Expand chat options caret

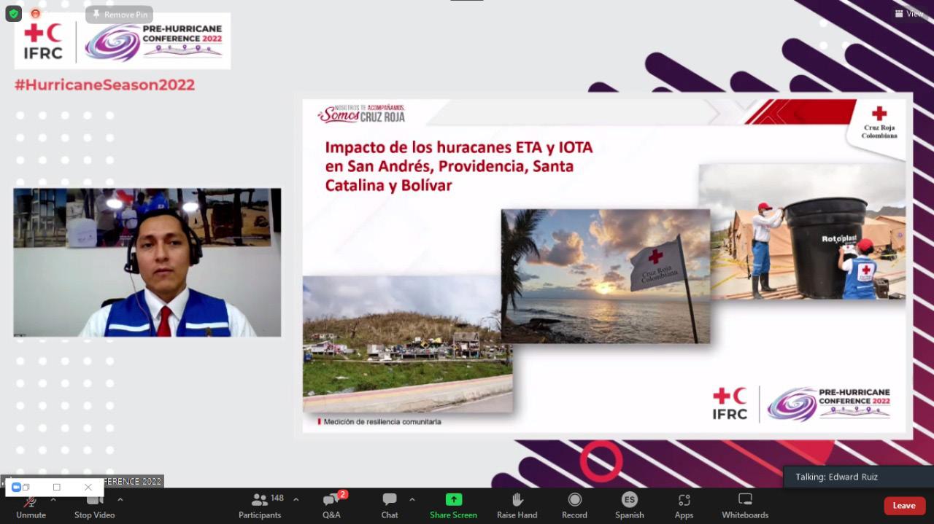coord(412,500)
